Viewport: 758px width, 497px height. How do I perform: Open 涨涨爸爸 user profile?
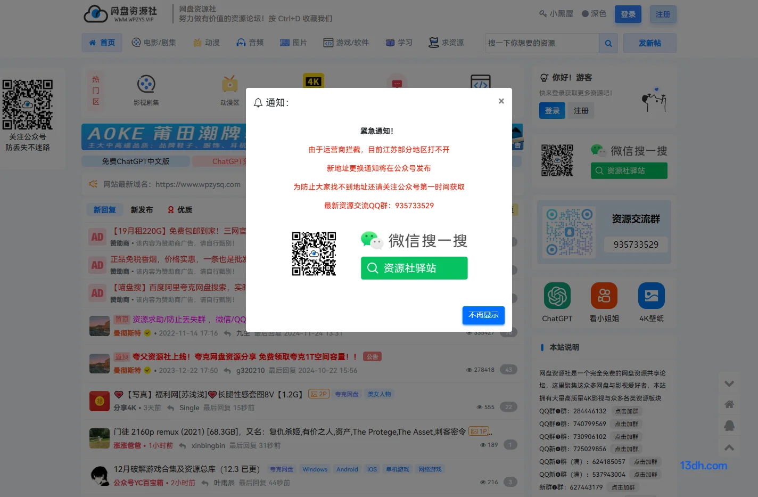(127, 445)
